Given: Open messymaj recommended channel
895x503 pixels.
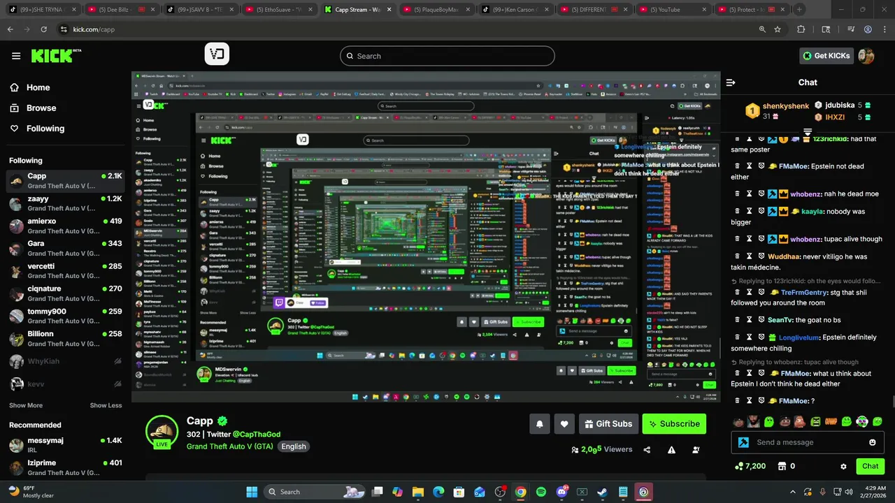Looking at the screenshot, I should click(66, 445).
